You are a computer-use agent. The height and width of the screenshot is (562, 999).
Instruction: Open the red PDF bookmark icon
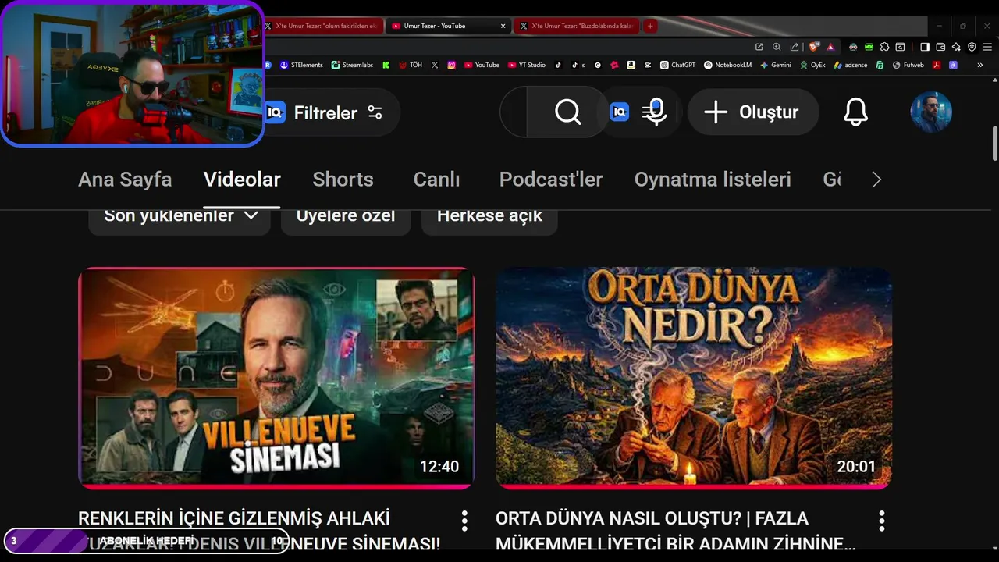tap(936, 65)
